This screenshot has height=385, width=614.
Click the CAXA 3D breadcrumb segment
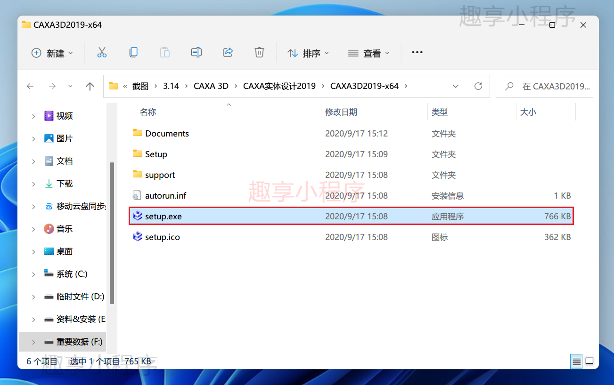point(211,86)
